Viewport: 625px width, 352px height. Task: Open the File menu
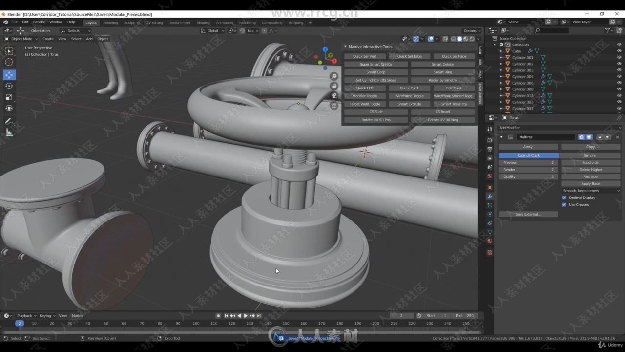tap(14, 22)
